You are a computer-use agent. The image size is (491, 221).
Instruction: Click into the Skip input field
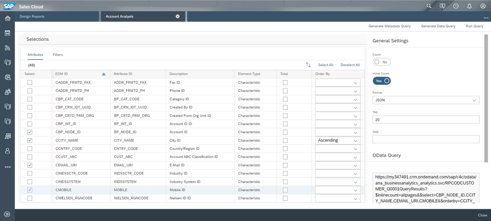pyautogui.click(x=426, y=139)
